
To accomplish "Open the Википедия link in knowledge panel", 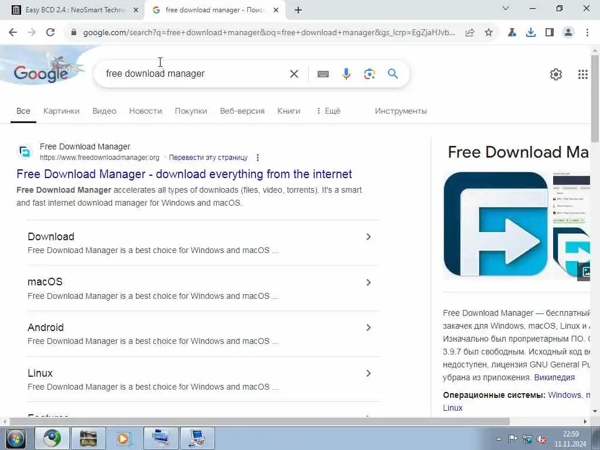I will (x=554, y=377).
